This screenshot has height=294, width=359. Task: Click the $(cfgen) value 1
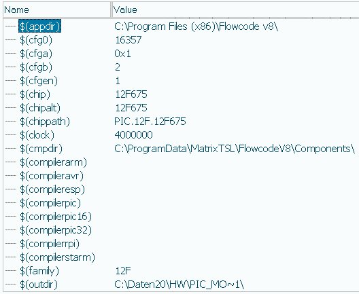coord(118,81)
